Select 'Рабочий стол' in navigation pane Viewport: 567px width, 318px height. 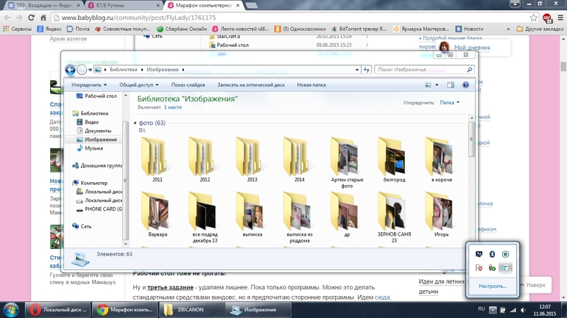pyautogui.click(x=97, y=96)
